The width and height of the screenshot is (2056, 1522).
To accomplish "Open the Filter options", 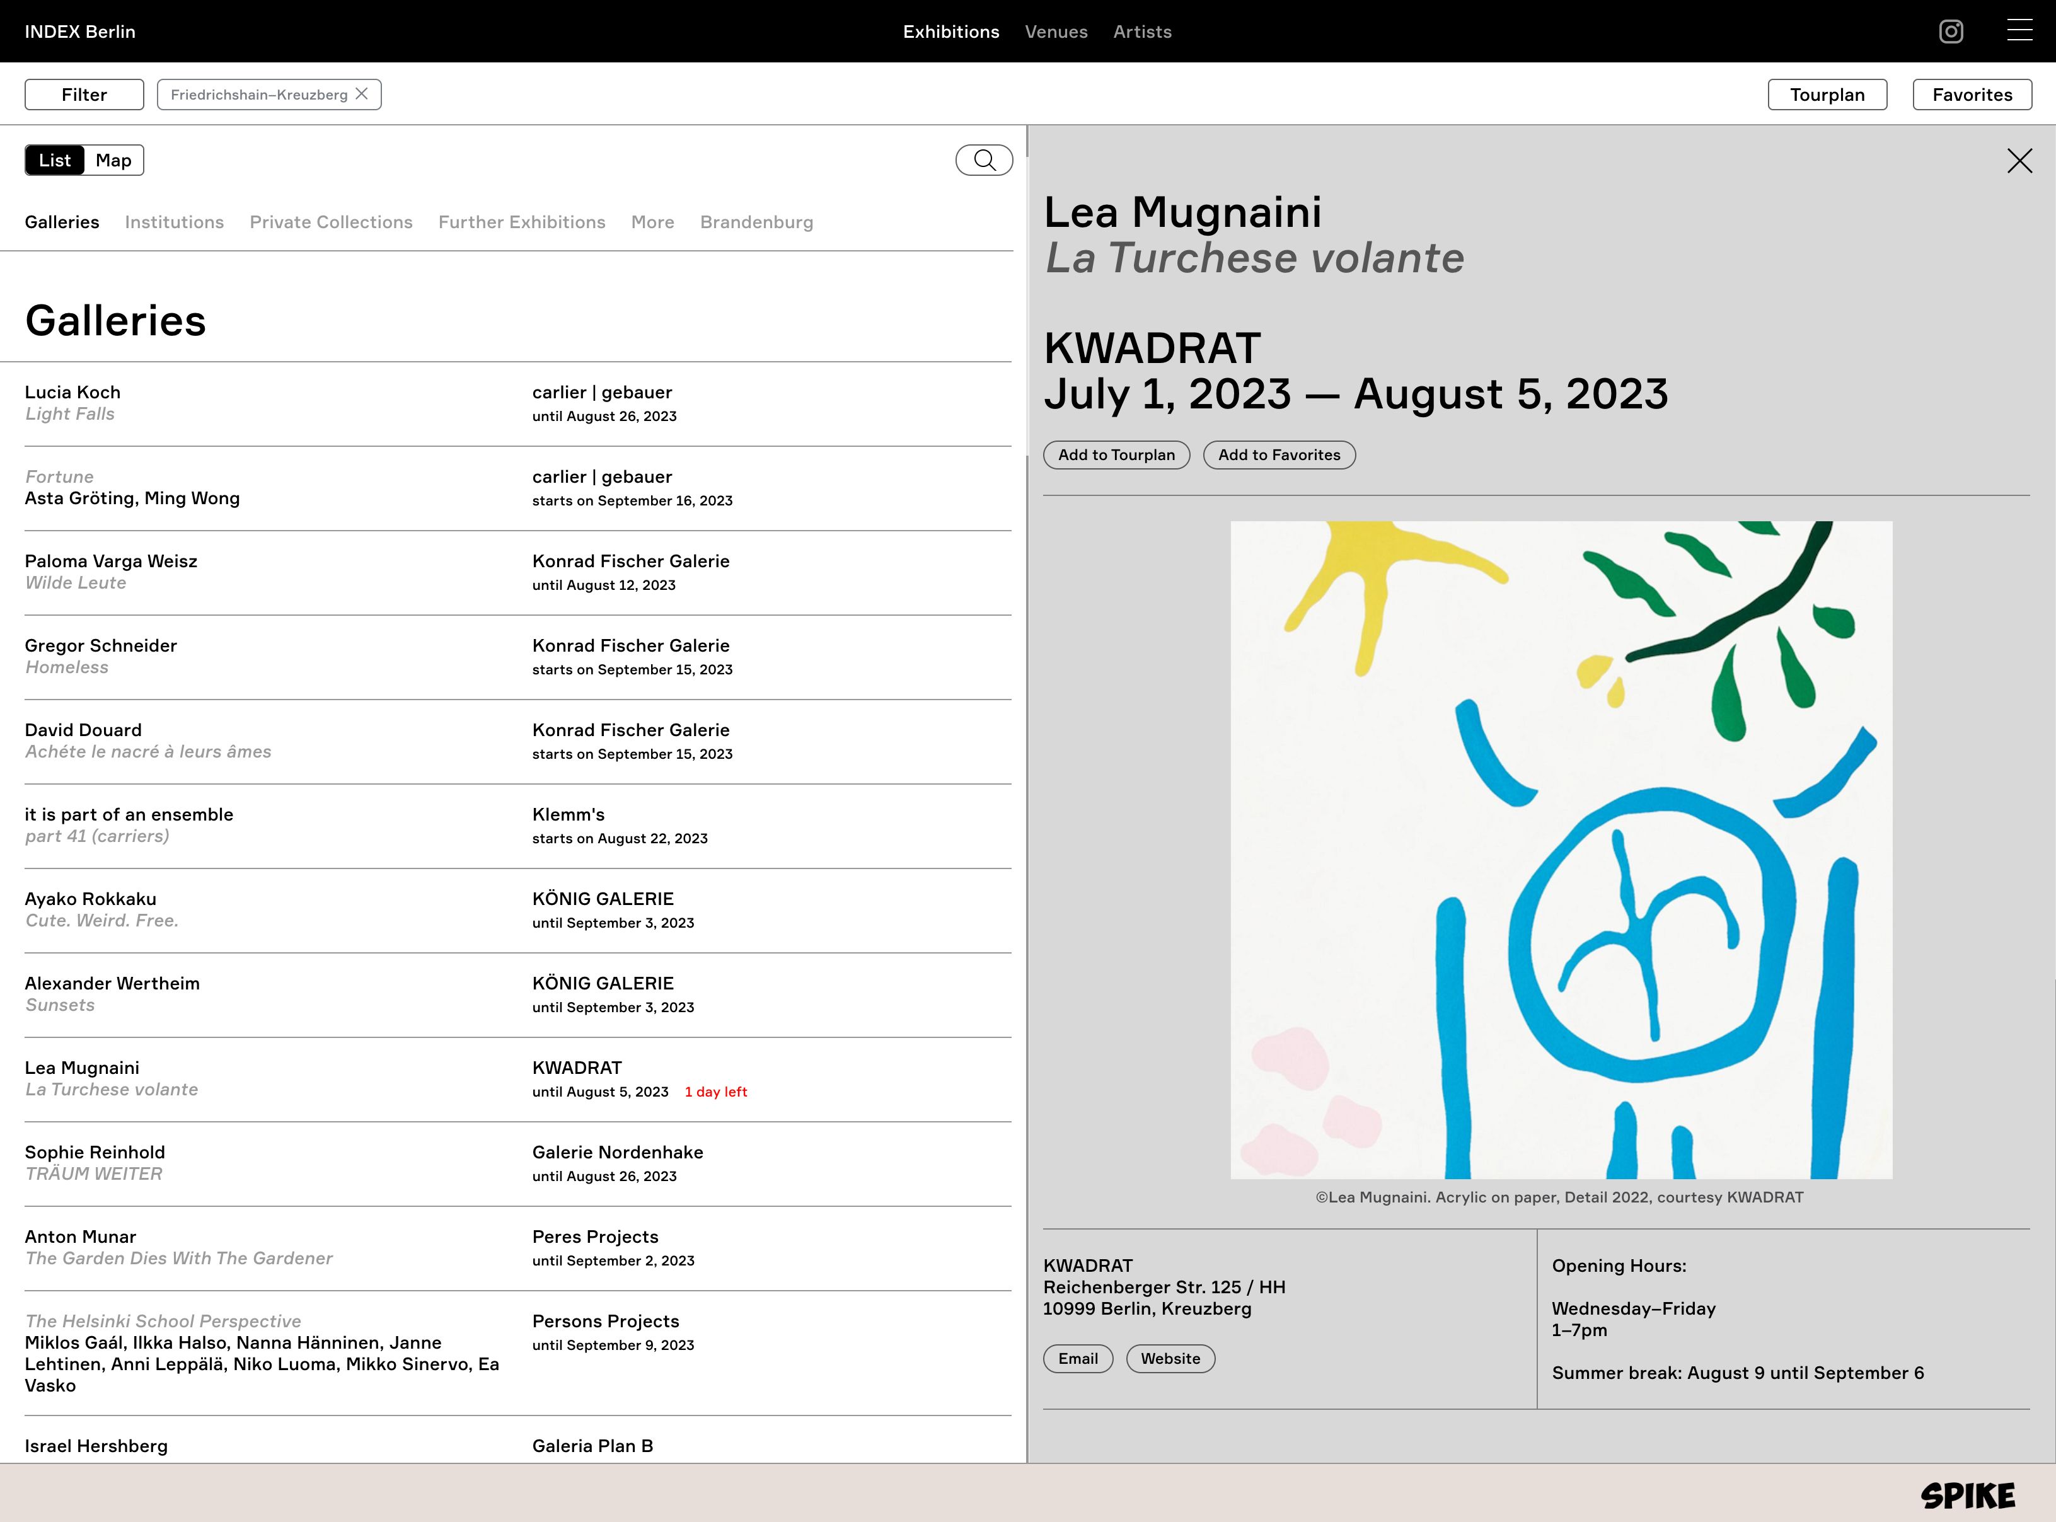I will coord(84,95).
